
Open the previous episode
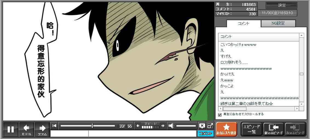pyautogui.click(x=273, y=129)
